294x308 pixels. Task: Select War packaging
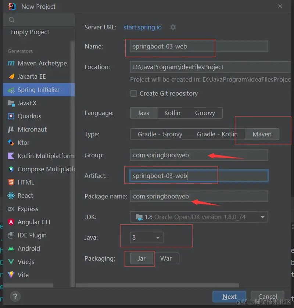tap(166, 258)
